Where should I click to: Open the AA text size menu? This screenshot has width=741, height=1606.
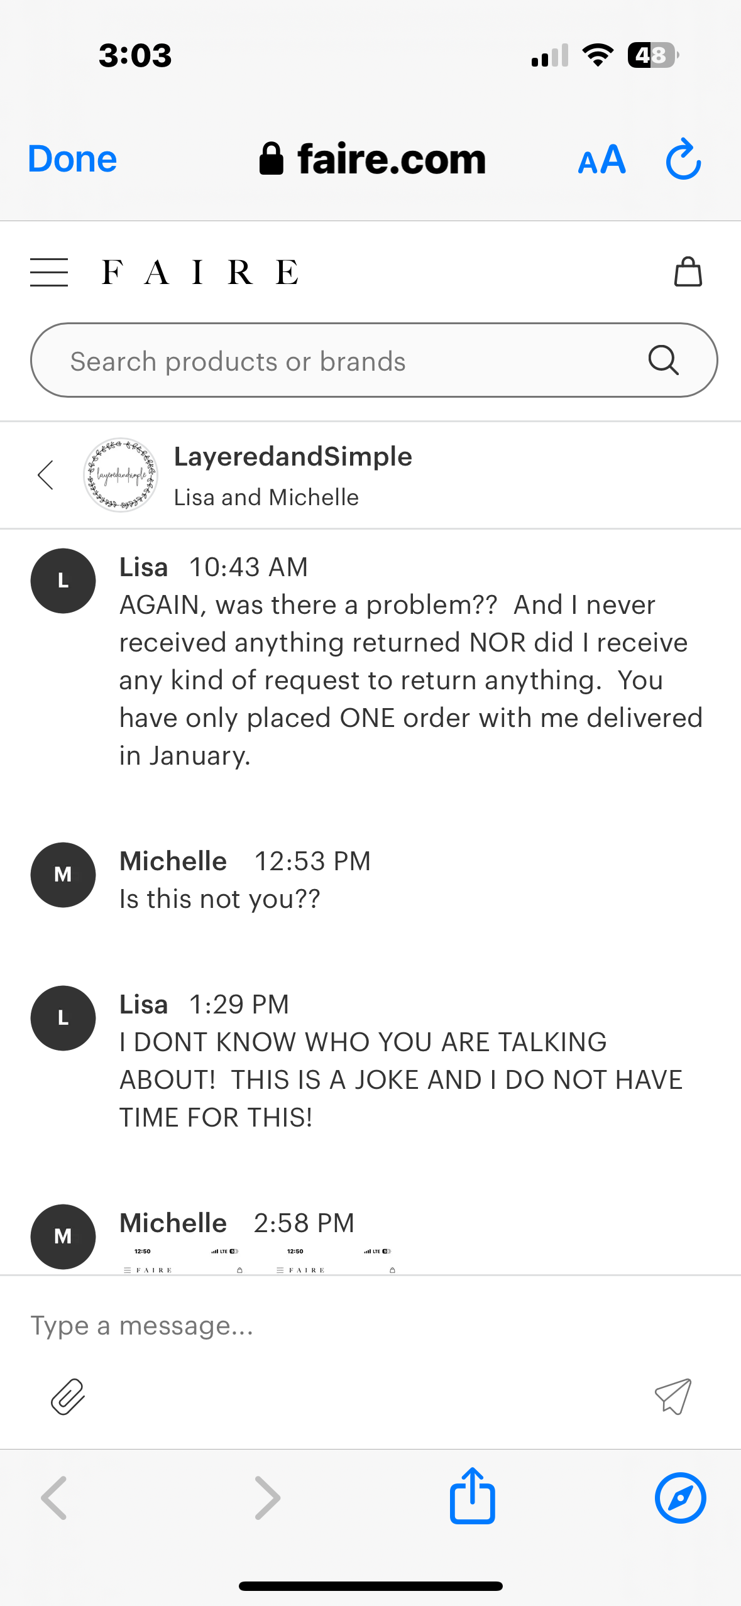point(601,160)
